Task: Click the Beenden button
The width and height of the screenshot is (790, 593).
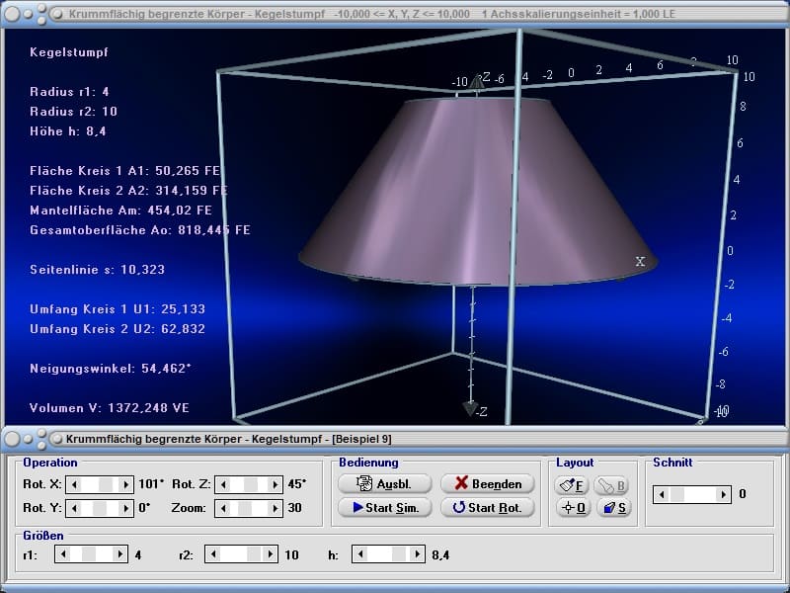Action: tap(487, 483)
